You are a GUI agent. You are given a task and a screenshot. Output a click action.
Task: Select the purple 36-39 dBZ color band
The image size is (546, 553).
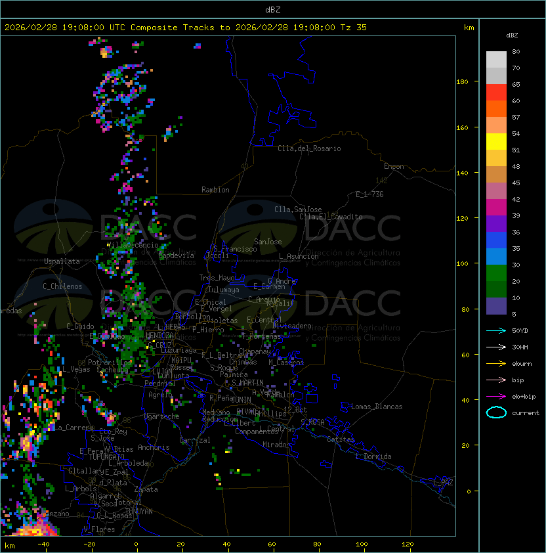(x=496, y=224)
